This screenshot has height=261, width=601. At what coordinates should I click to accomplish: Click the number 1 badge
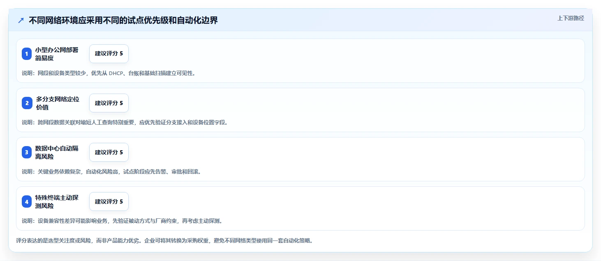27,54
